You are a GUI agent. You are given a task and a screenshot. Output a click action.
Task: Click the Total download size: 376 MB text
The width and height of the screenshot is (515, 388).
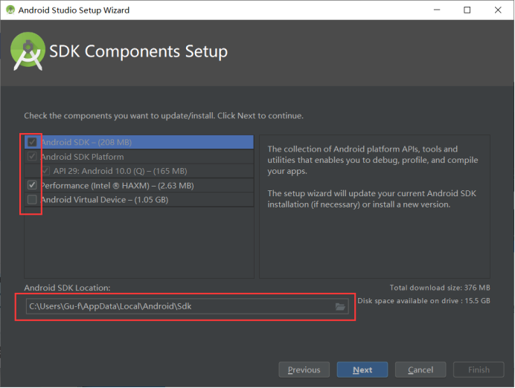(x=440, y=288)
